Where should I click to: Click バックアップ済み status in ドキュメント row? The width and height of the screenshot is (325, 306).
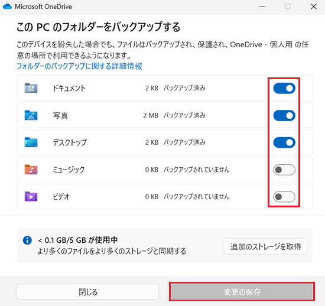pyautogui.click(x=184, y=88)
